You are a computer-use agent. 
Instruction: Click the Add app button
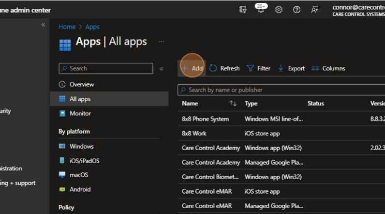(192, 68)
